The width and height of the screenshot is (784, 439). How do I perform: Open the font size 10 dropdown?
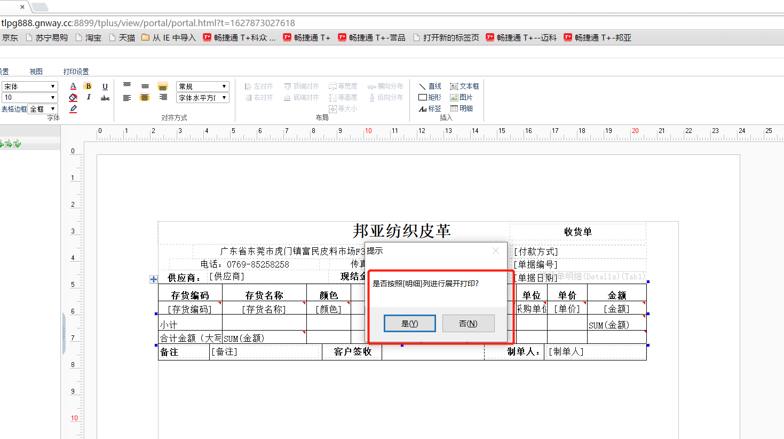tap(29, 98)
